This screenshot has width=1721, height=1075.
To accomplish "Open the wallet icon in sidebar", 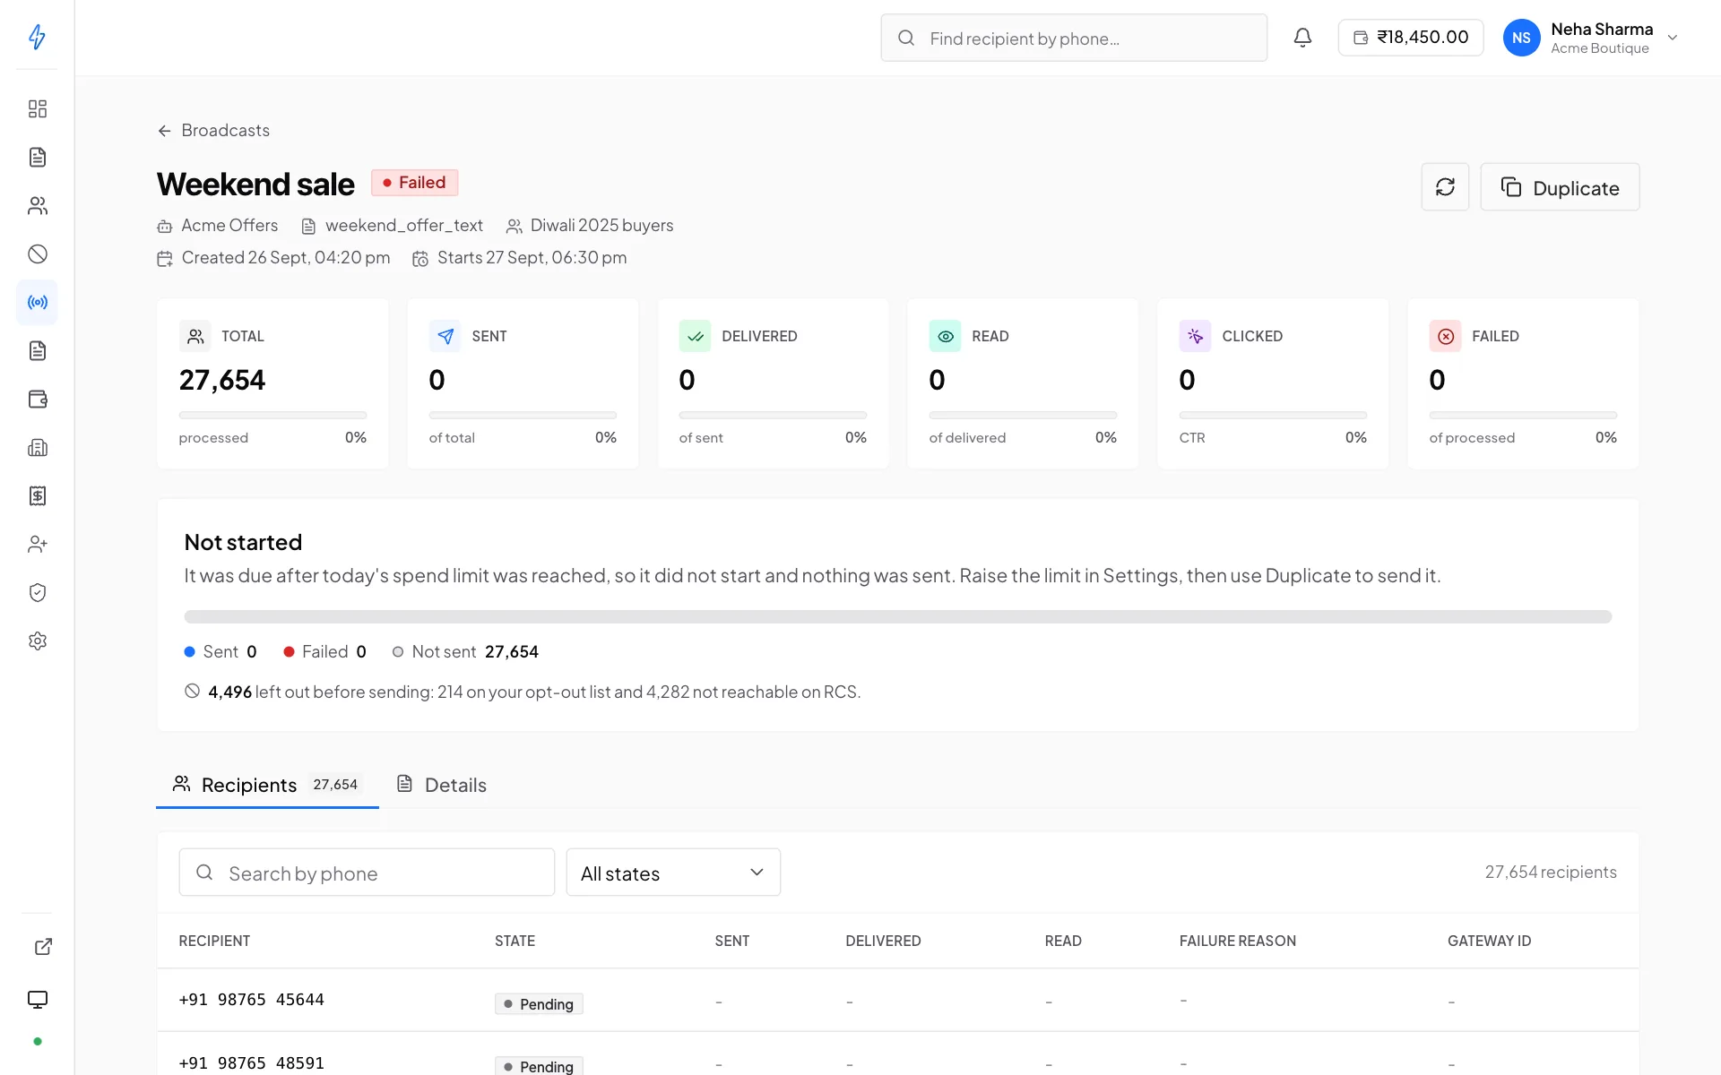I will click(37, 400).
